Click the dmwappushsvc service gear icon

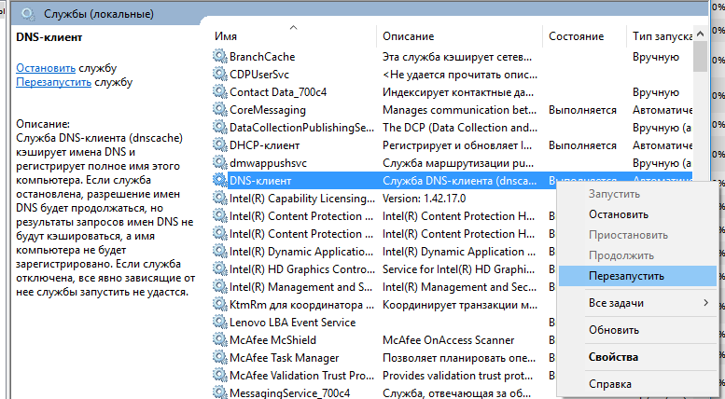[x=219, y=162]
